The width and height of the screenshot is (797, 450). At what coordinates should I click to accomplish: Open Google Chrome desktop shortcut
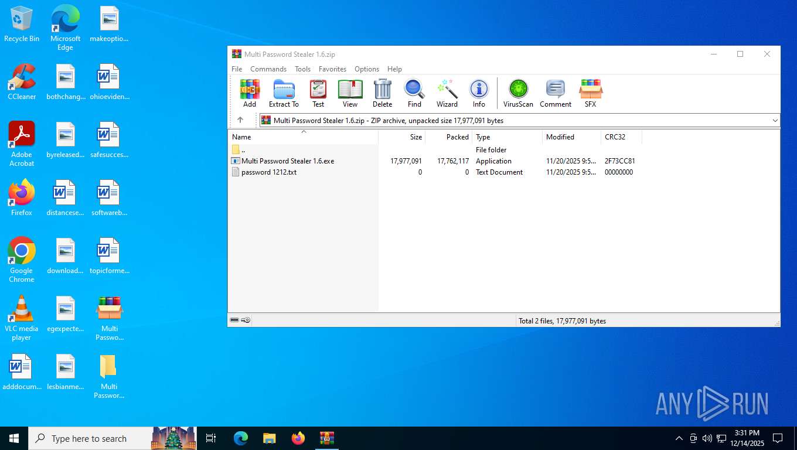coord(22,260)
